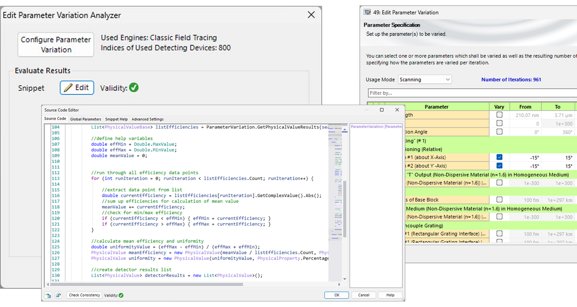The image size is (577, 307).
Task: Click the horizontal scrollbar thumb of code editor
Action: [x=147, y=284]
